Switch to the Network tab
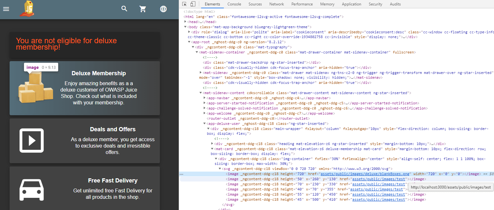 point(277,4)
